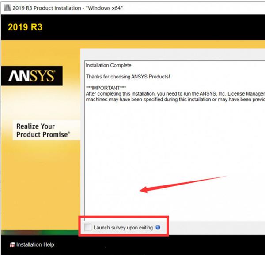The height and width of the screenshot is (255, 265).
Task: Click the '***IMPORTANT***' text line
Action: (x=106, y=88)
